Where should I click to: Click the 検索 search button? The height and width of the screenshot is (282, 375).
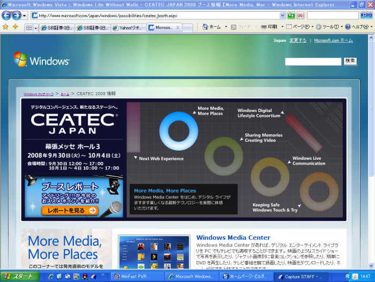pyautogui.click(x=350, y=61)
